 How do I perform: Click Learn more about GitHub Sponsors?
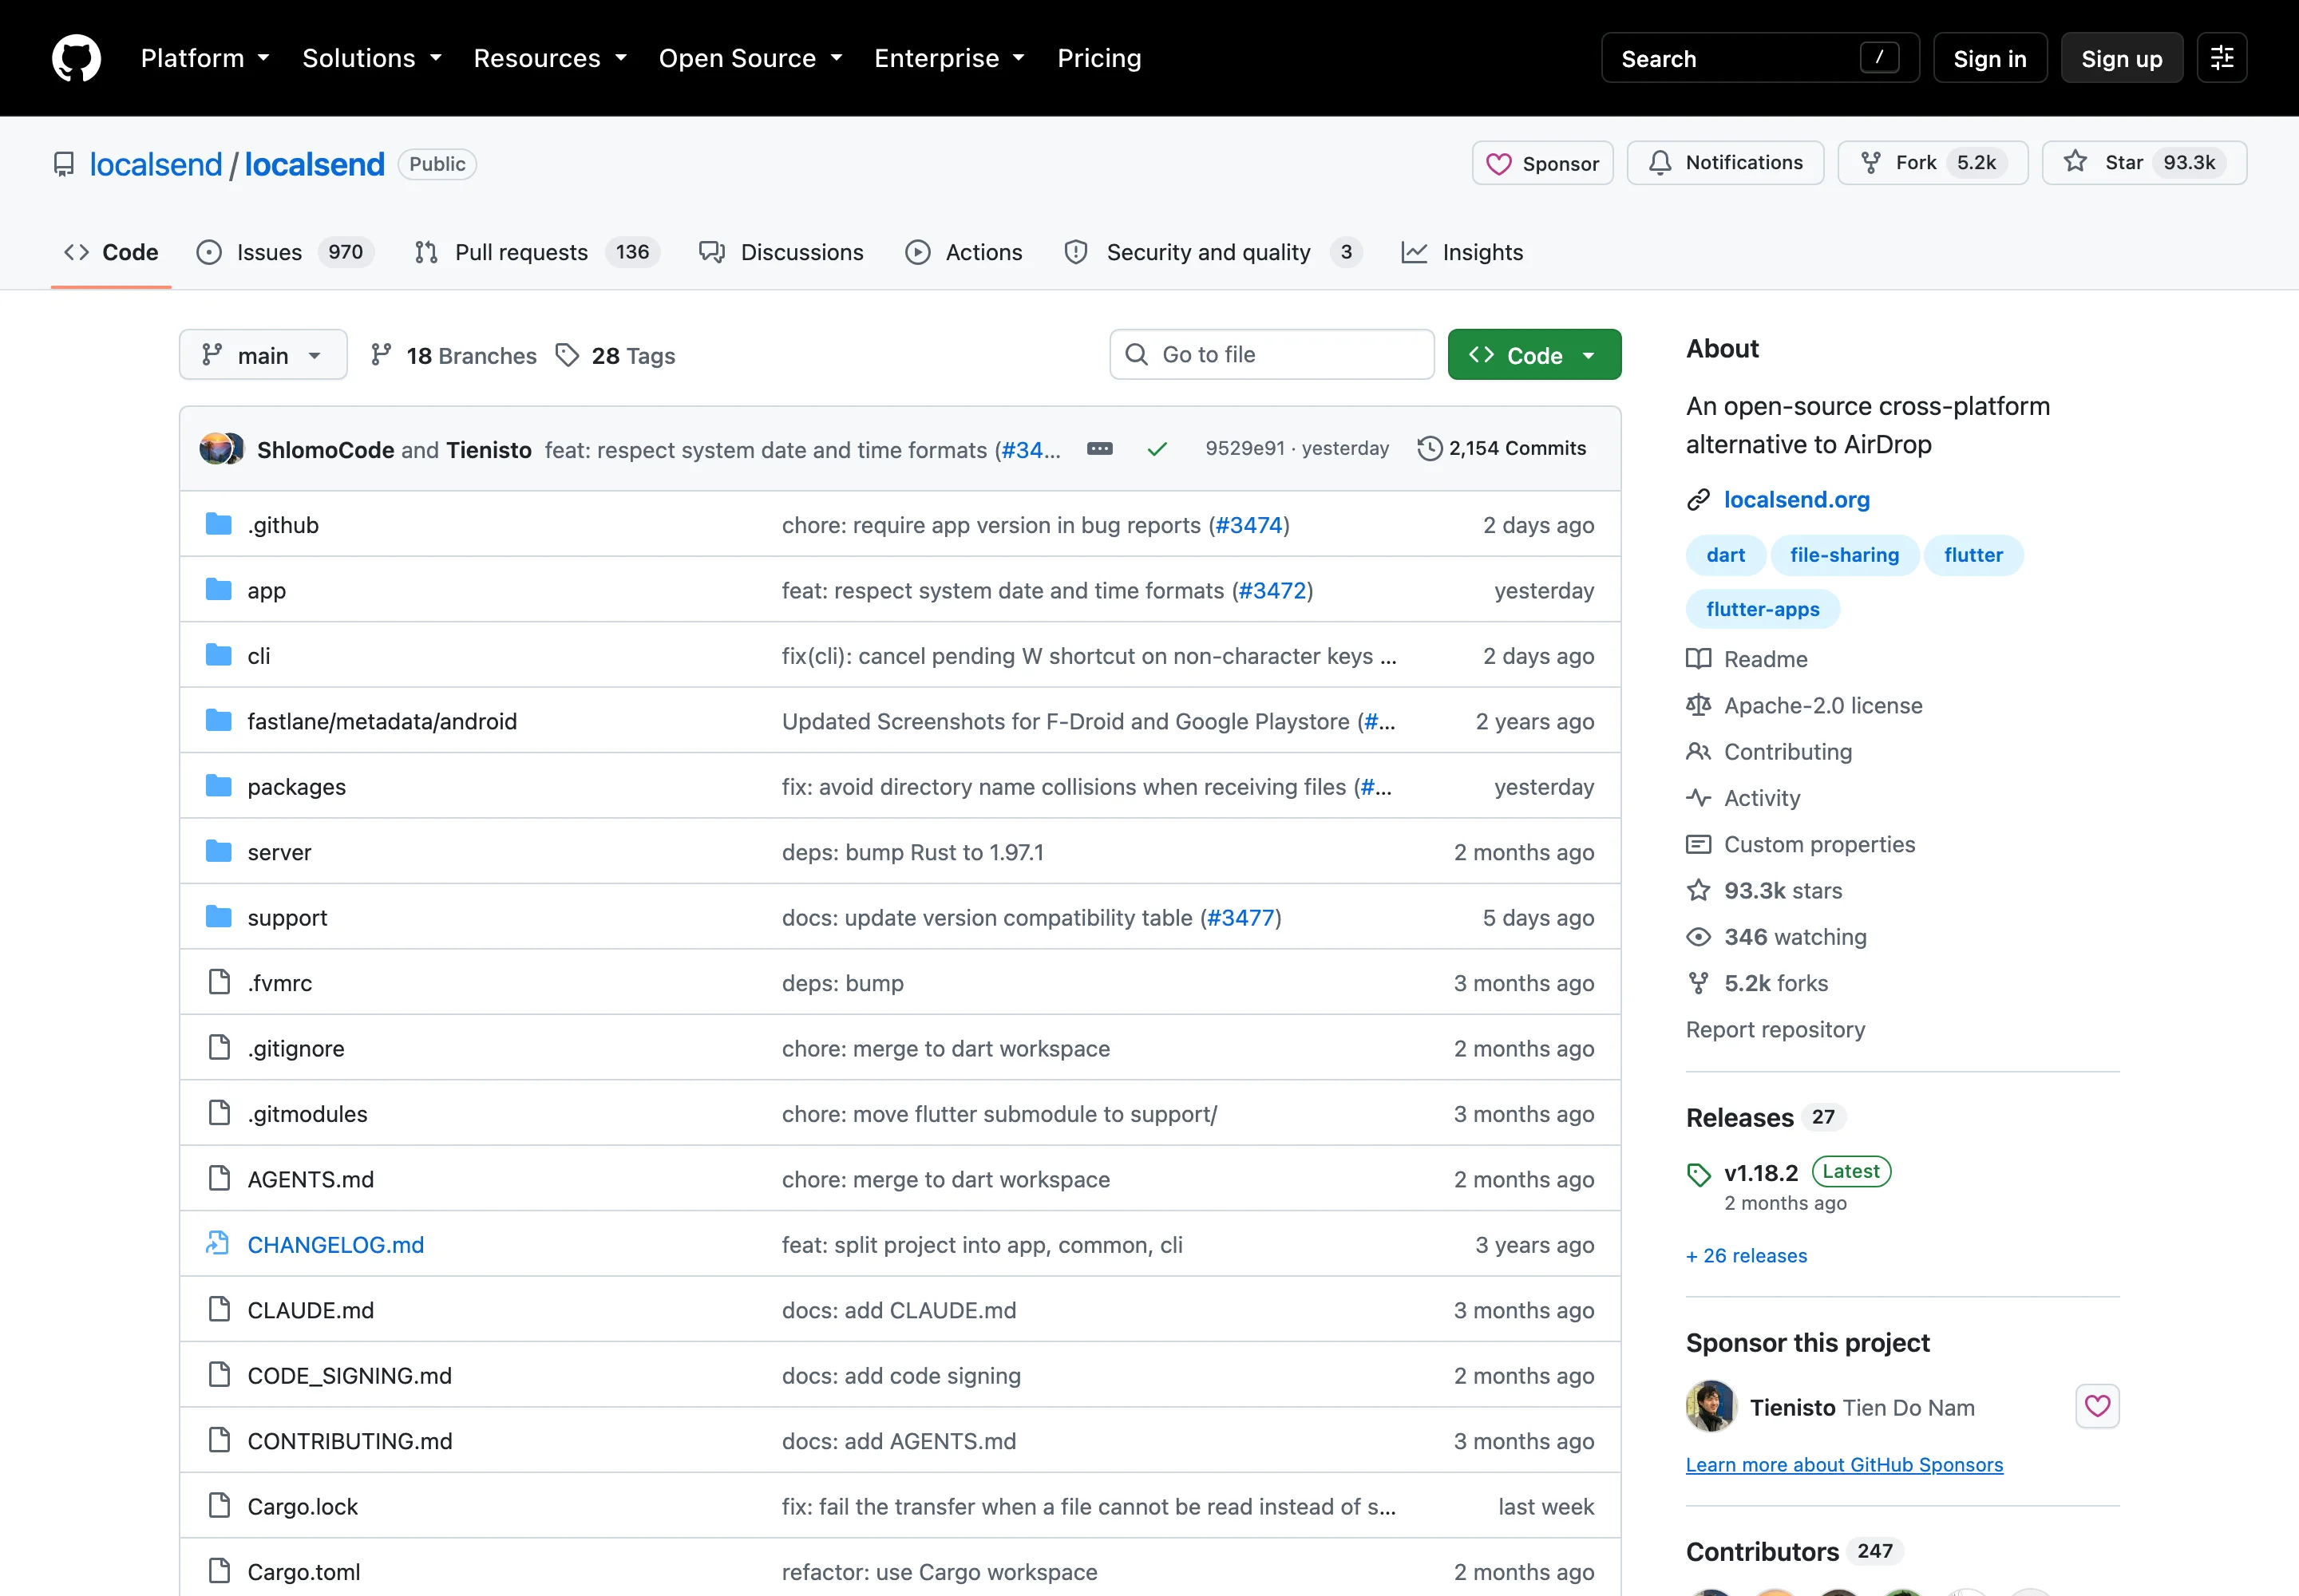click(x=1844, y=1464)
